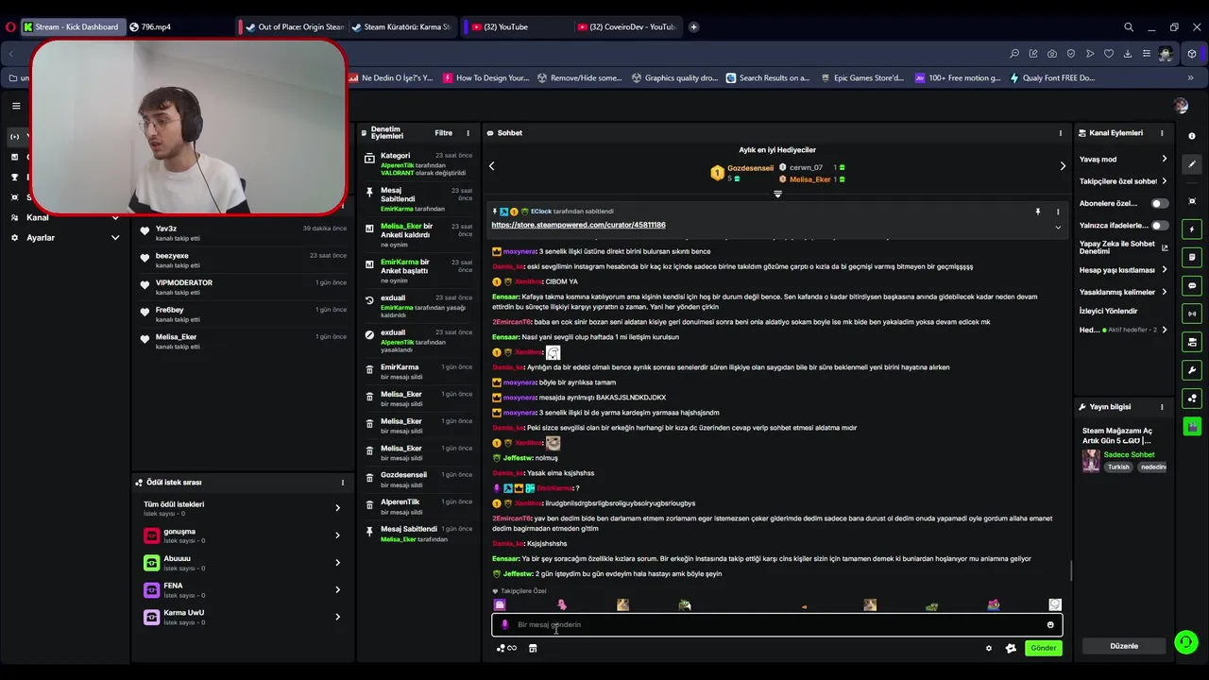Click the green support headset icon
This screenshot has width=1209, height=680.
1185,643
